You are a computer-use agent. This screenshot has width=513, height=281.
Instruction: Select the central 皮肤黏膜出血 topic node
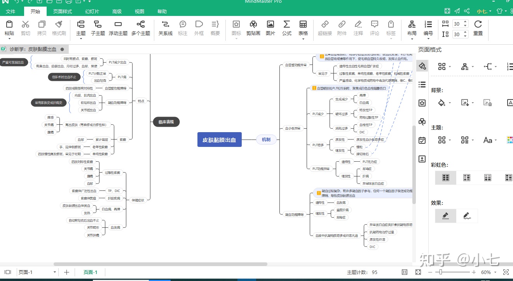click(219, 140)
